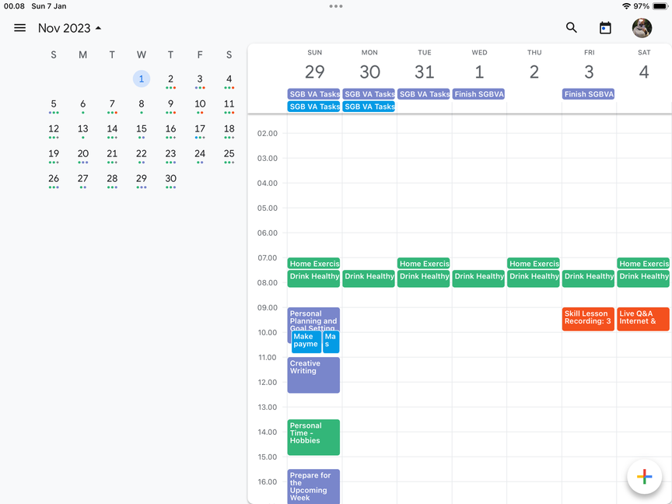Open the account profile avatar
This screenshot has width=672, height=504.
pyautogui.click(x=642, y=28)
